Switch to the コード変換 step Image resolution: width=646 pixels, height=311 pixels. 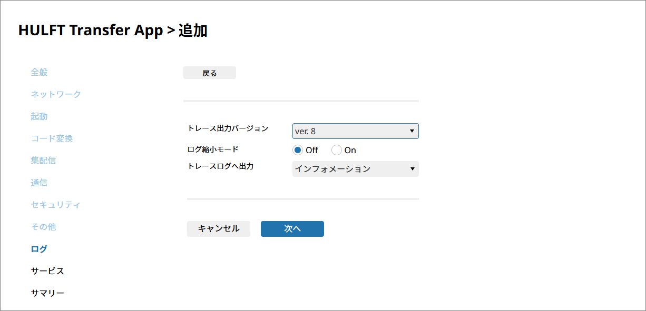click(x=52, y=138)
